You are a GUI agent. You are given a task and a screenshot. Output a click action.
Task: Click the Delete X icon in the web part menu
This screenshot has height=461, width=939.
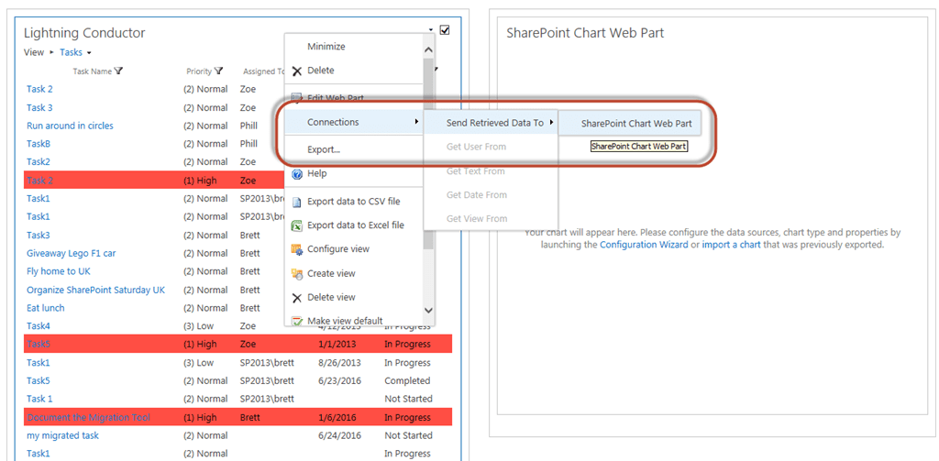(296, 71)
